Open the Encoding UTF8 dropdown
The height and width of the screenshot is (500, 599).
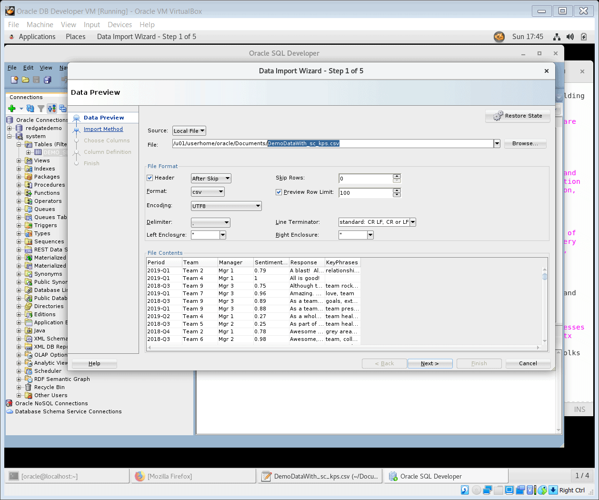226,206
